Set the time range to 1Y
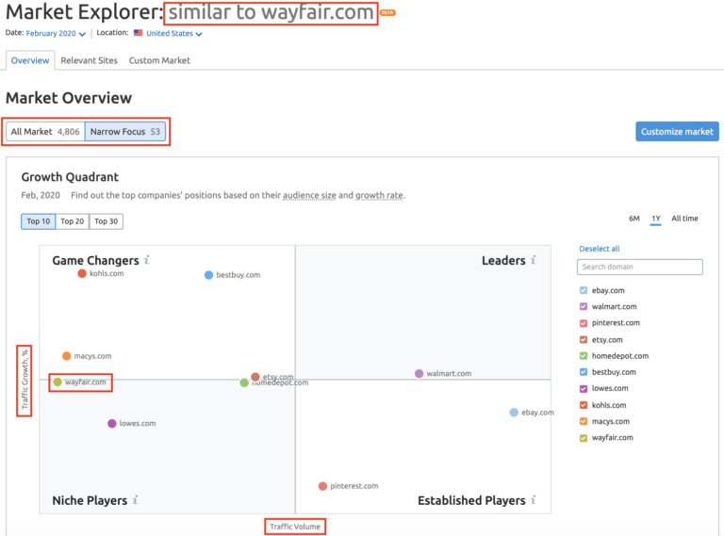Viewport: 724px width, 536px height. point(656,219)
